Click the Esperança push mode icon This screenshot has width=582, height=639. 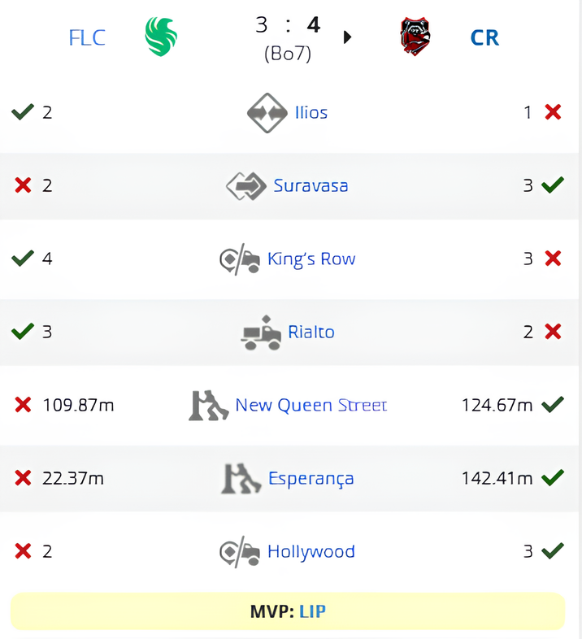pyautogui.click(x=241, y=478)
